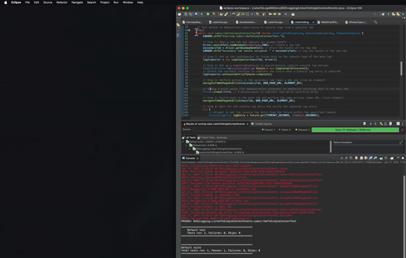Run the program with green Run icon

pyautogui.click(x=208, y=14)
